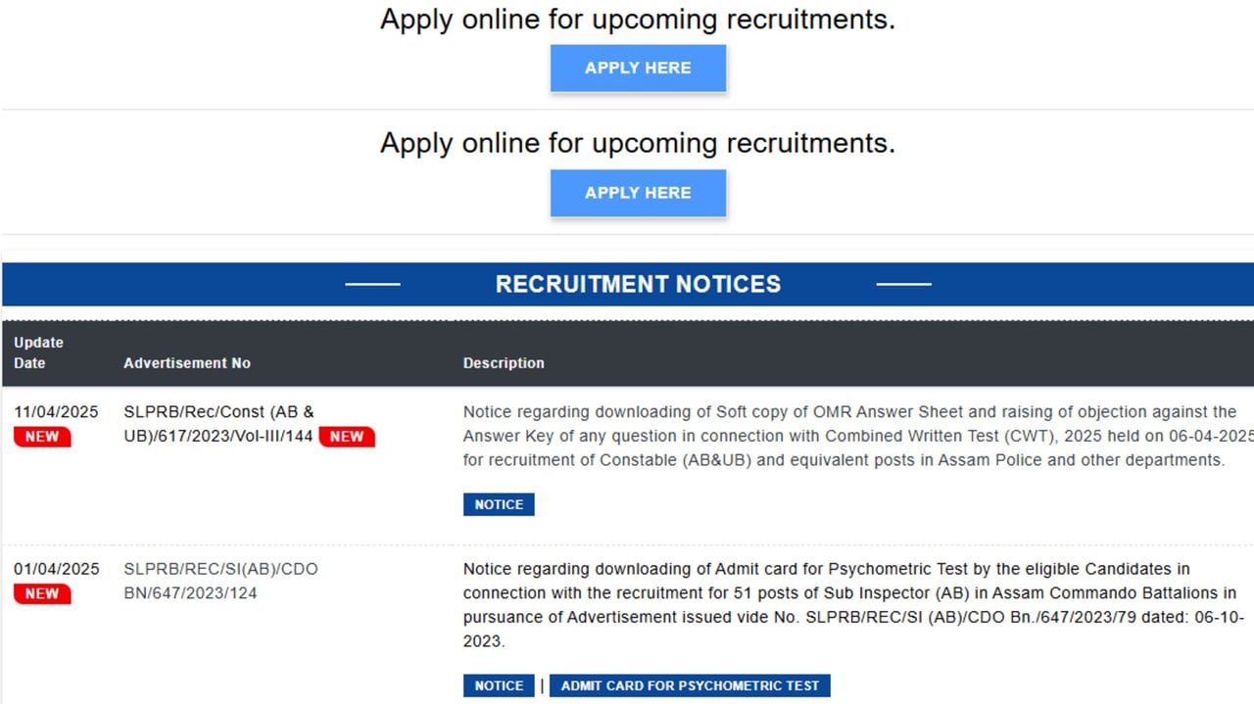Click the 01/04/2025 update date cell
Image resolution: width=1254 pixels, height=704 pixels.
[56, 569]
